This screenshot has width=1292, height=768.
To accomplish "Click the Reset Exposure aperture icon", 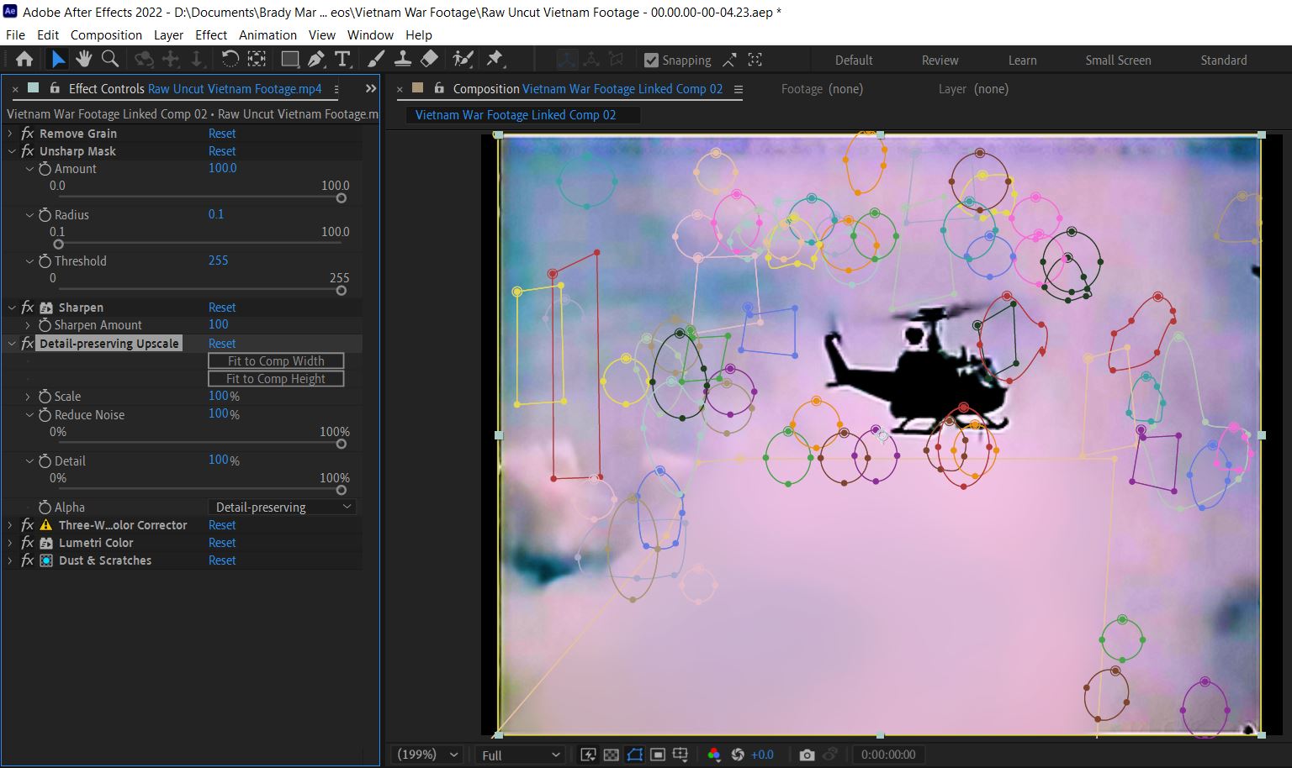I will coord(738,755).
